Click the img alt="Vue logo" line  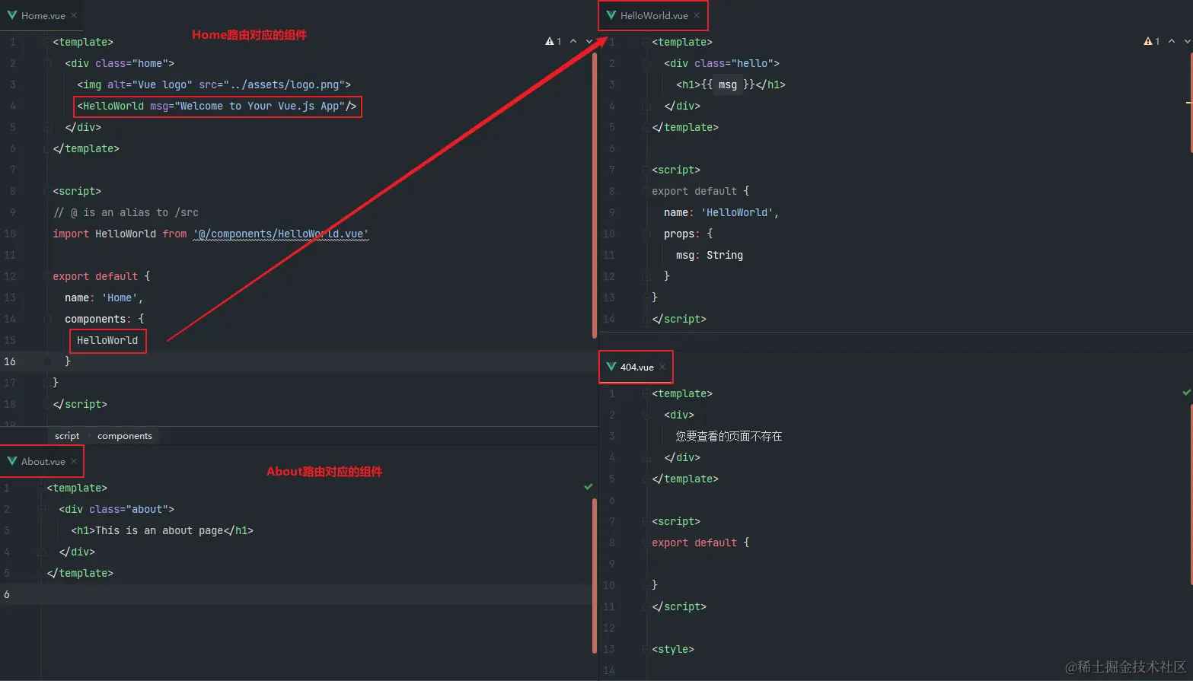click(x=214, y=84)
